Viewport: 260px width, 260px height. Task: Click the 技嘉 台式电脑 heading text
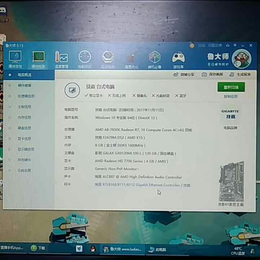[x=100, y=87]
